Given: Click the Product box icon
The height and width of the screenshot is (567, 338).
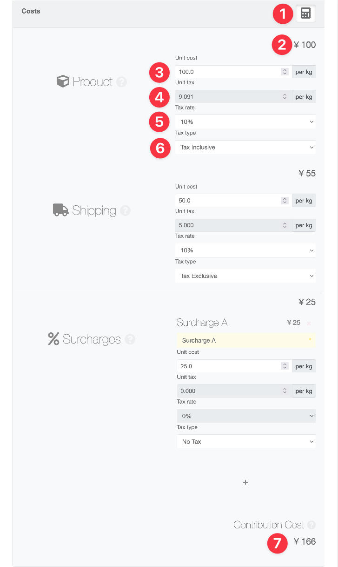Looking at the screenshot, I should pos(63,82).
